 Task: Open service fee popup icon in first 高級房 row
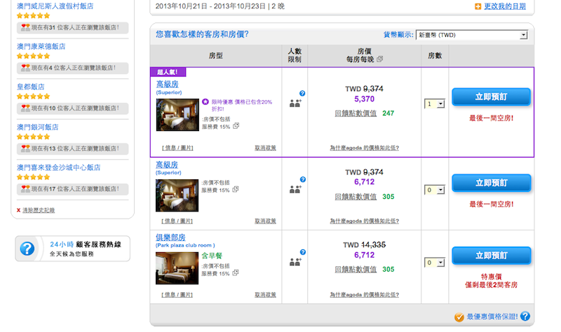236,126
